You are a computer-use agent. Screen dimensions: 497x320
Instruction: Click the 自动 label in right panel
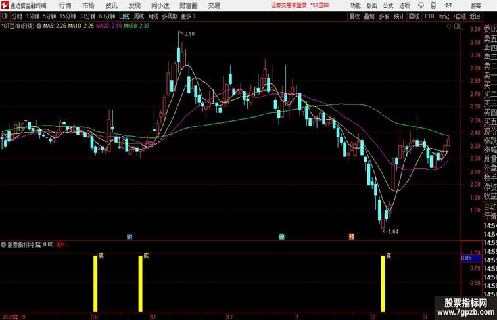[490, 206]
